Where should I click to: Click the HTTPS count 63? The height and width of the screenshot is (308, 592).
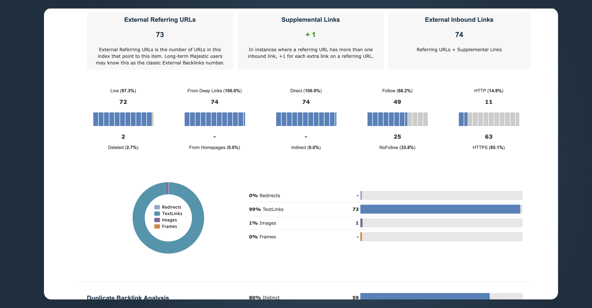(489, 137)
